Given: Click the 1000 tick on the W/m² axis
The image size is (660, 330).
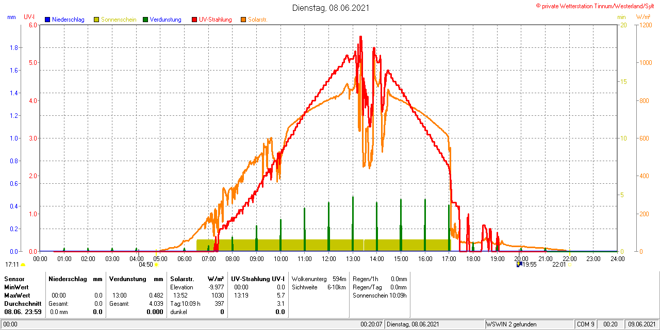Looking at the screenshot, I should (645, 63).
